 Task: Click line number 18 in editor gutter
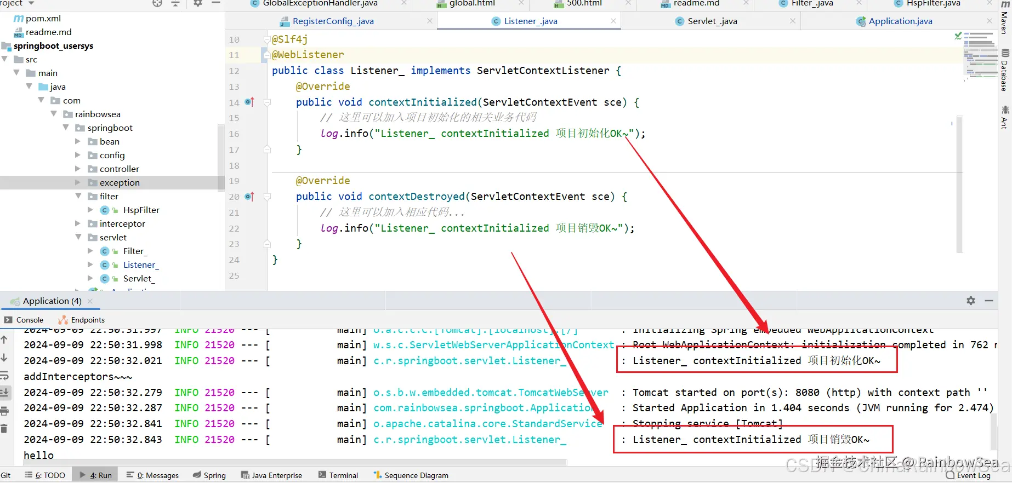pos(234,165)
